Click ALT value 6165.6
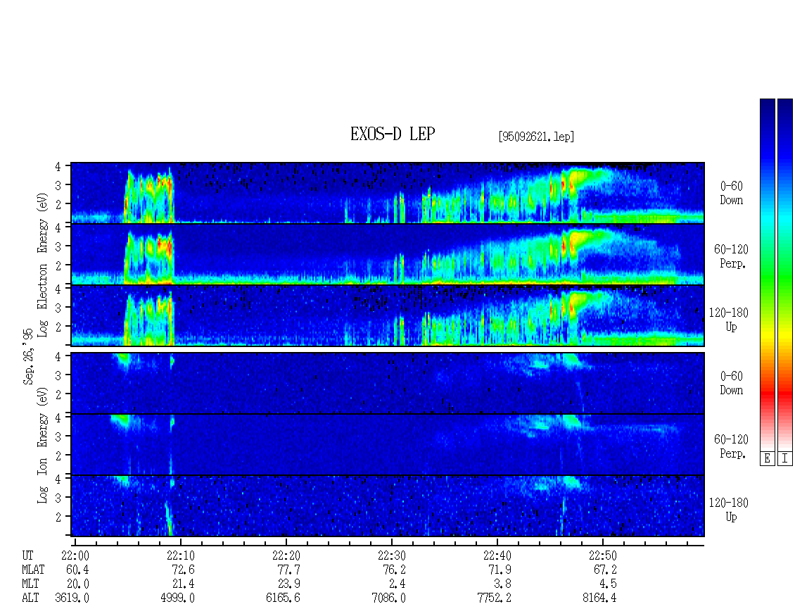 283,598
